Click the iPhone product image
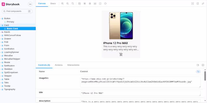The image size is (207, 103). (121, 26)
